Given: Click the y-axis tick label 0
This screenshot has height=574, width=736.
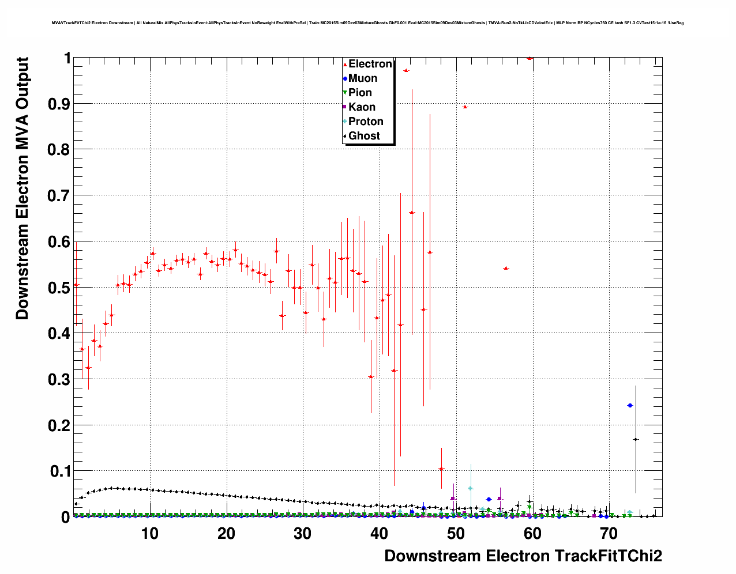Looking at the screenshot, I should coord(66,517).
